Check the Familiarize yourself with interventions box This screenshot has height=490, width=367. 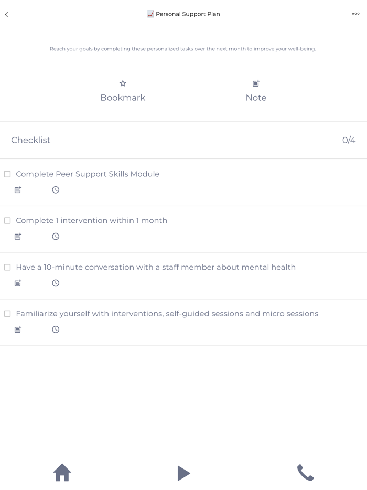tap(7, 313)
